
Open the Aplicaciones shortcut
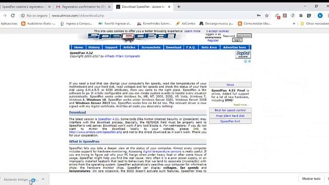(9, 24)
